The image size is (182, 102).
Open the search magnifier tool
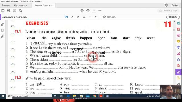pyautogui.click(x=20, y=11)
